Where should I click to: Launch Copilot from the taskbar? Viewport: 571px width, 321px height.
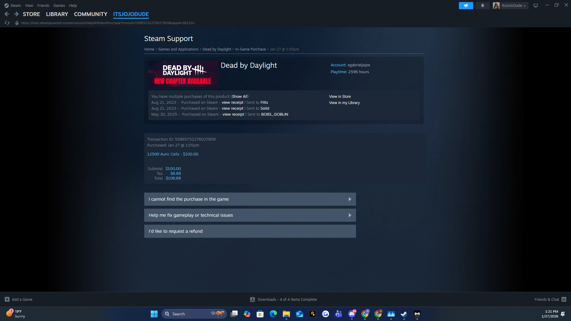pos(247,314)
